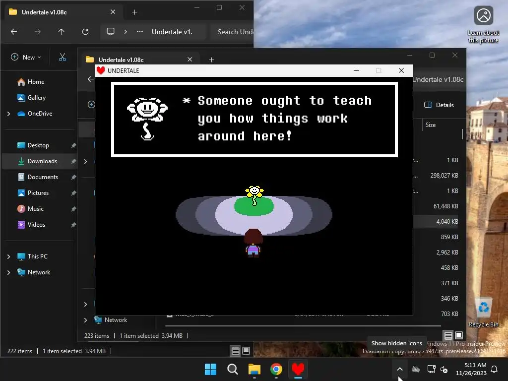Open taskbar Search

coord(232,369)
